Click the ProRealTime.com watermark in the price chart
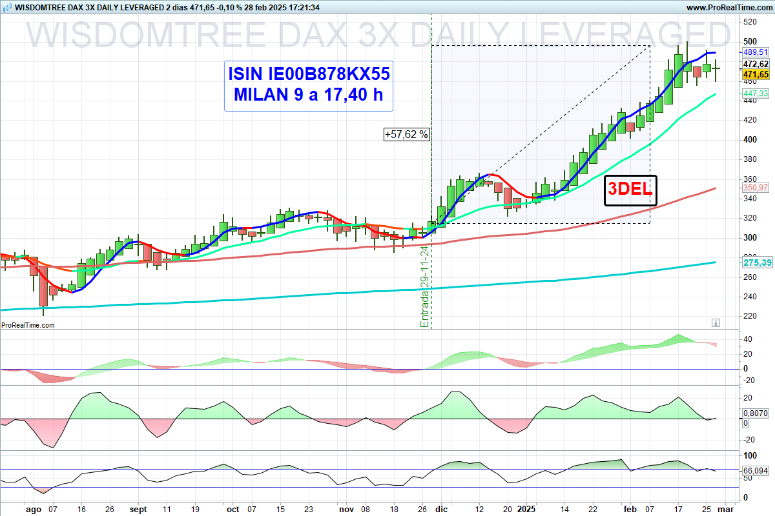 (x=28, y=326)
